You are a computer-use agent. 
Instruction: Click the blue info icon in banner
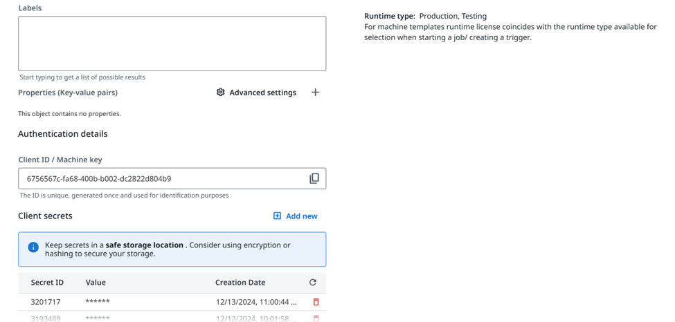point(33,247)
